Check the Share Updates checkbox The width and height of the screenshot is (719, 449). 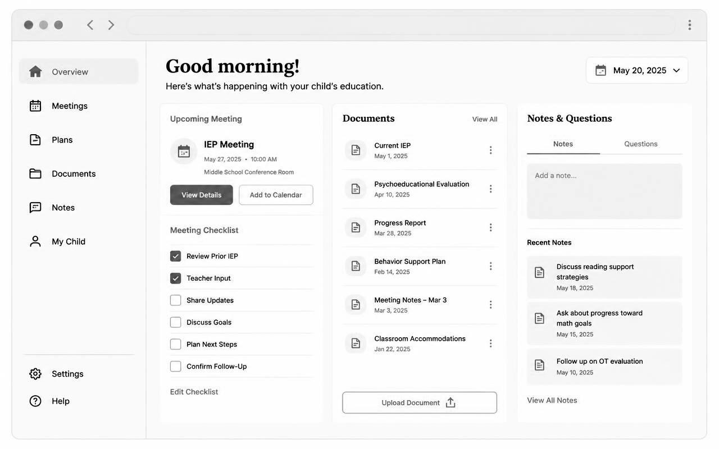176,300
